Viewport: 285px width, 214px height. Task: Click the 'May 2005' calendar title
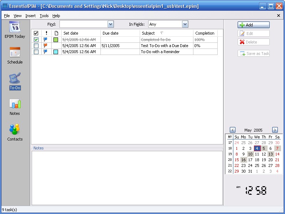click(253, 130)
